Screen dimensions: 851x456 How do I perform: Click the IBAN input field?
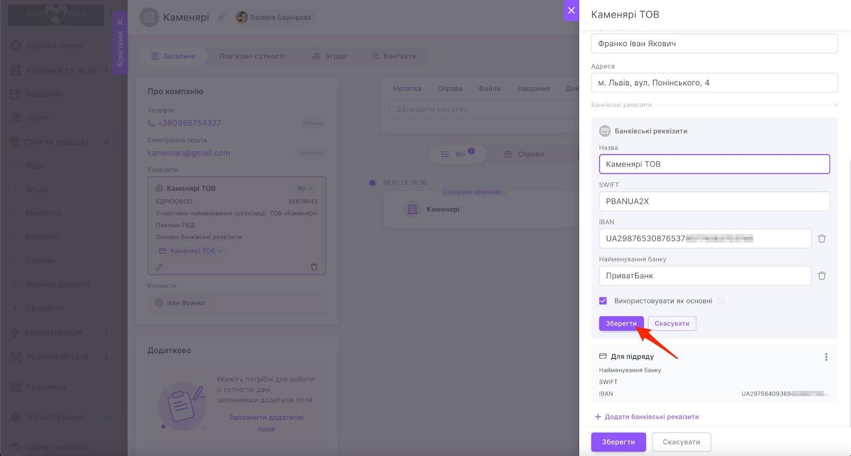click(x=705, y=238)
